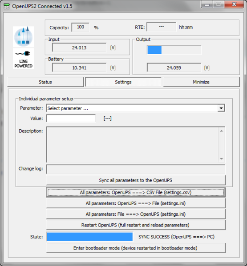Click the [---] unit label beside Value
The height and width of the screenshot is (266, 247).
[107, 119]
